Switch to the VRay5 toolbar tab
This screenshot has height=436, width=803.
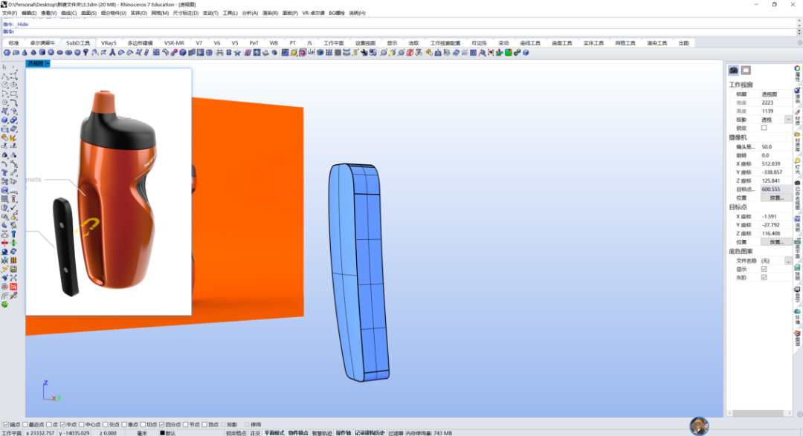click(109, 43)
